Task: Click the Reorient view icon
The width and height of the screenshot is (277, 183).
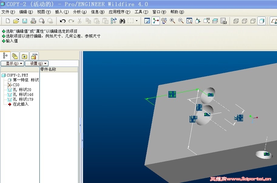Action: (198, 21)
